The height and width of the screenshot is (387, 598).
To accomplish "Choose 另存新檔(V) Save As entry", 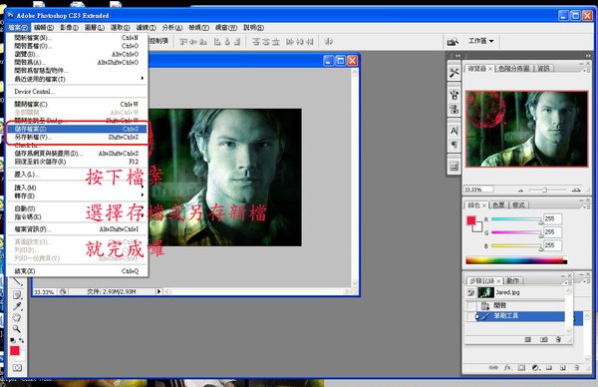I will pyautogui.click(x=77, y=137).
